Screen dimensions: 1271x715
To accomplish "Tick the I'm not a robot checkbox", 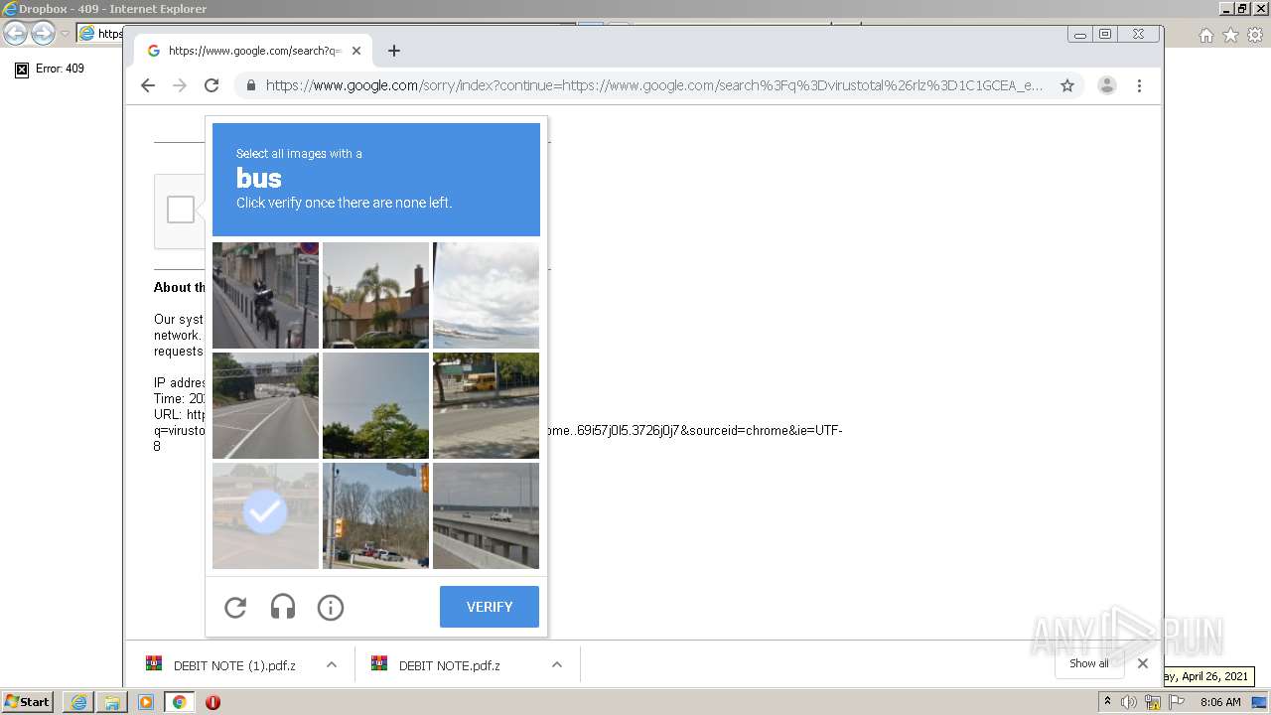I will click(x=181, y=210).
